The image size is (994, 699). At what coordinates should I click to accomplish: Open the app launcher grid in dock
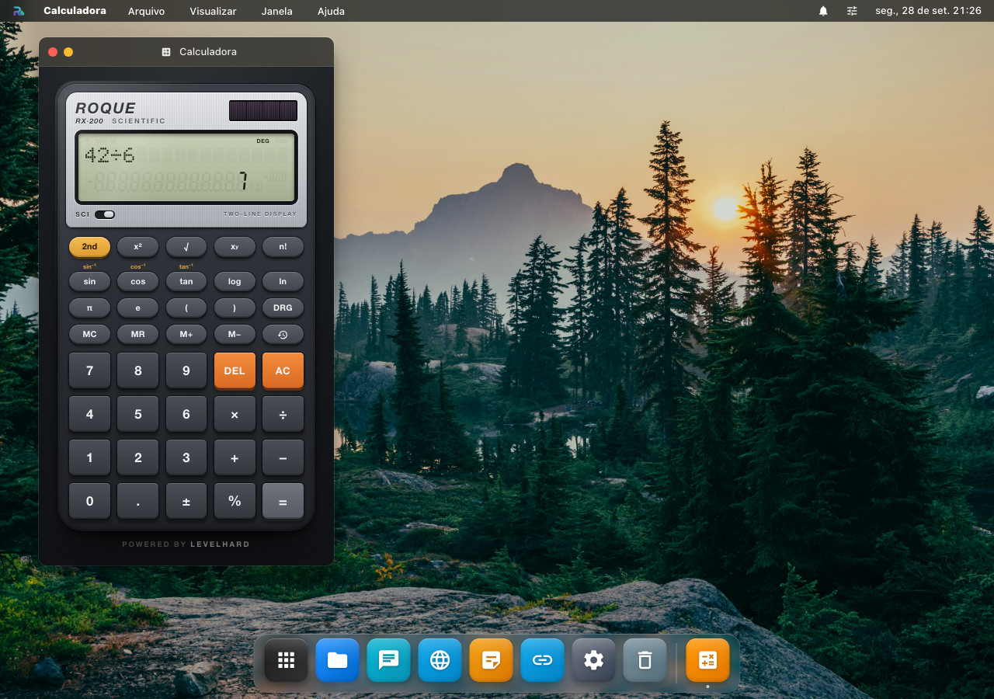point(286,660)
